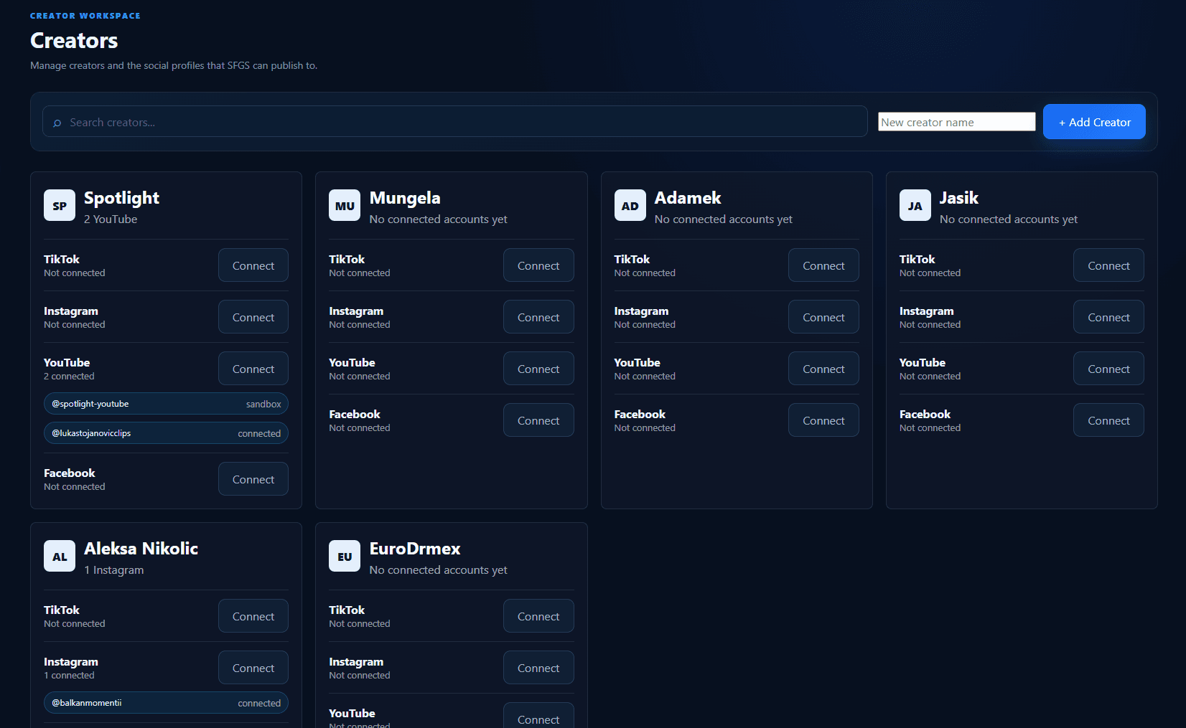Viewport: 1186px width, 728px height.
Task: Connect TikTok for EuroDrmex
Action: [x=538, y=616]
